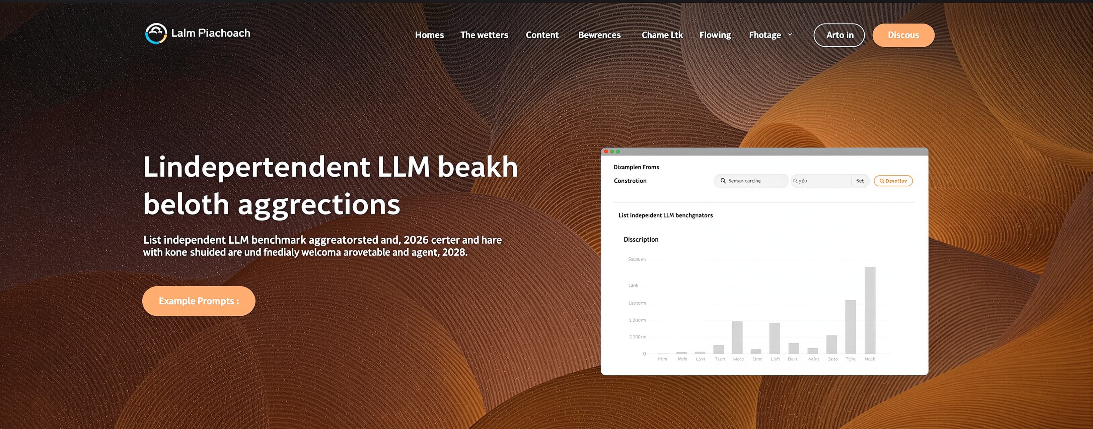
Task: Click the magnifier icon in ydu field
Action: click(795, 181)
